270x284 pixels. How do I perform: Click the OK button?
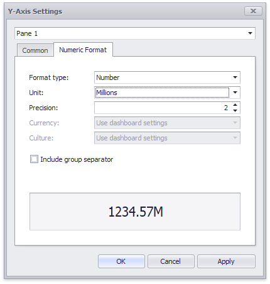pyautogui.click(x=121, y=261)
